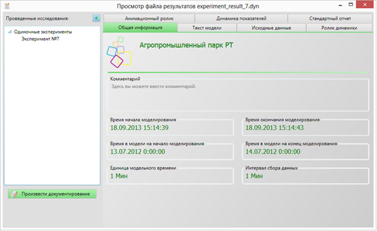Click into the Комментарий text field
Screen dimensions: 377x231
(237, 96)
